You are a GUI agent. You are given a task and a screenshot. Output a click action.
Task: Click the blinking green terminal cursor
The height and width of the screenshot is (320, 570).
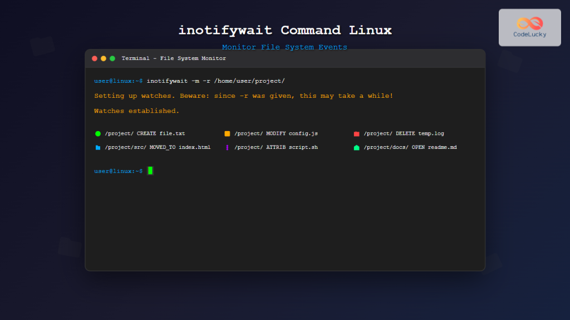(x=149, y=171)
